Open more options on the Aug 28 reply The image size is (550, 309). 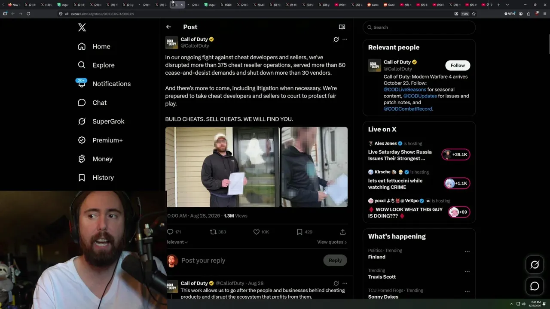click(x=345, y=283)
